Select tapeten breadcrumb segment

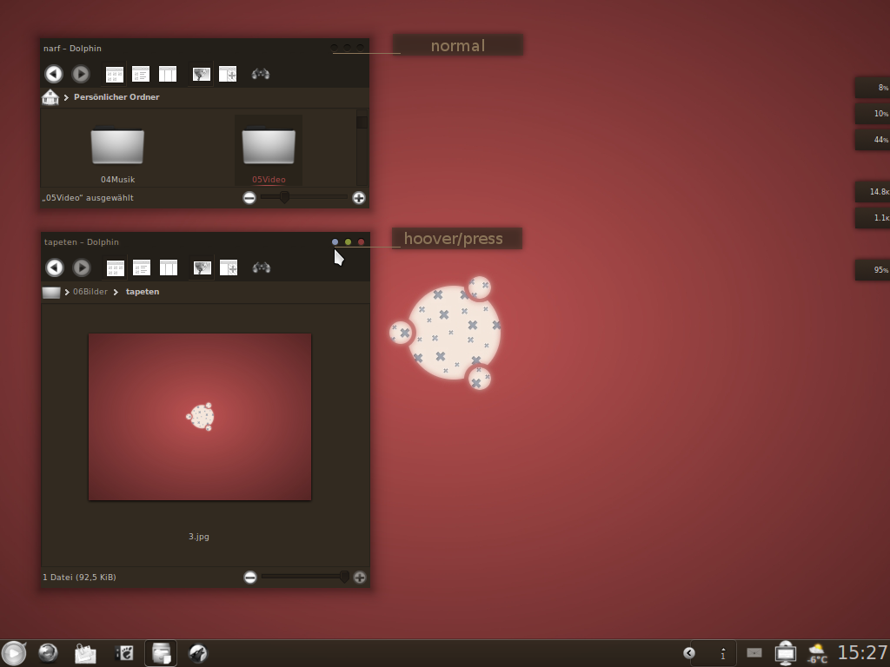tap(143, 292)
